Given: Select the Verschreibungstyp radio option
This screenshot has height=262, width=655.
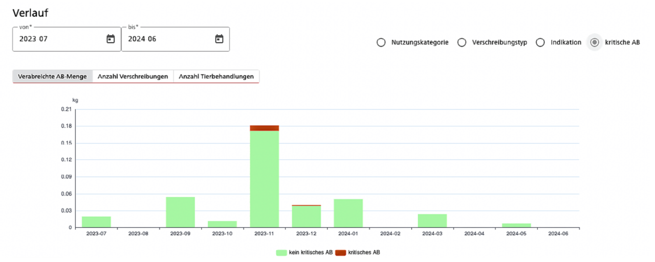Looking at the screenshot, I should point(462,43).
